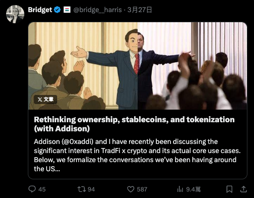View post analytics bar chart icon
Screen dimensions: 254x198
pyautogui.click(x=180, y=189)
